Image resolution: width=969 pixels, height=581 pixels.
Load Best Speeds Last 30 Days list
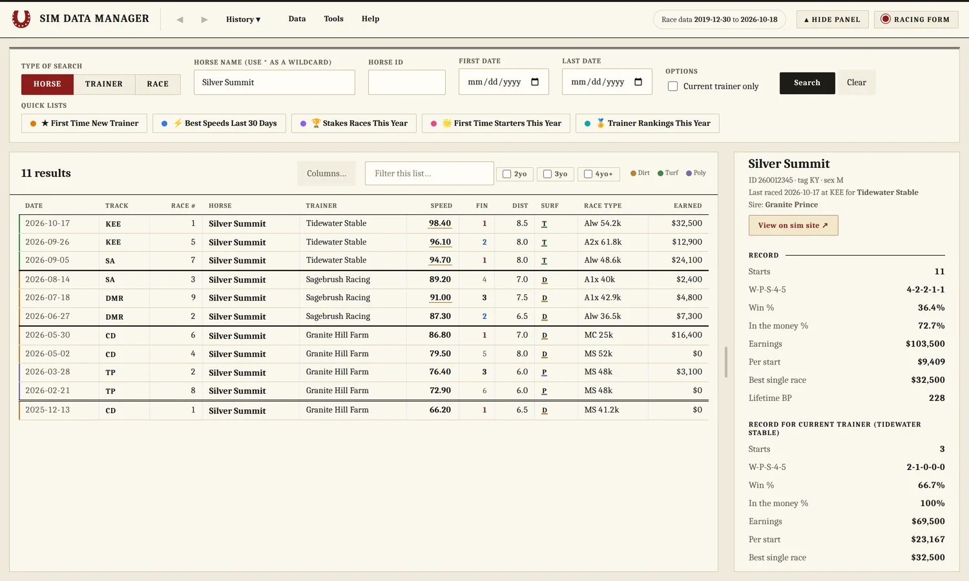tap(219, 123)
